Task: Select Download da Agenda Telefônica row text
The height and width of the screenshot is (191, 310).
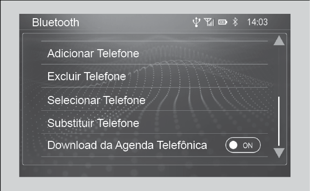Action: pyautogui.click(x=127, y=145)
